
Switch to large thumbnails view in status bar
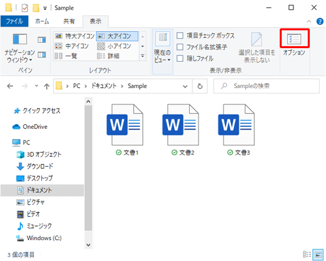point(318,254)
